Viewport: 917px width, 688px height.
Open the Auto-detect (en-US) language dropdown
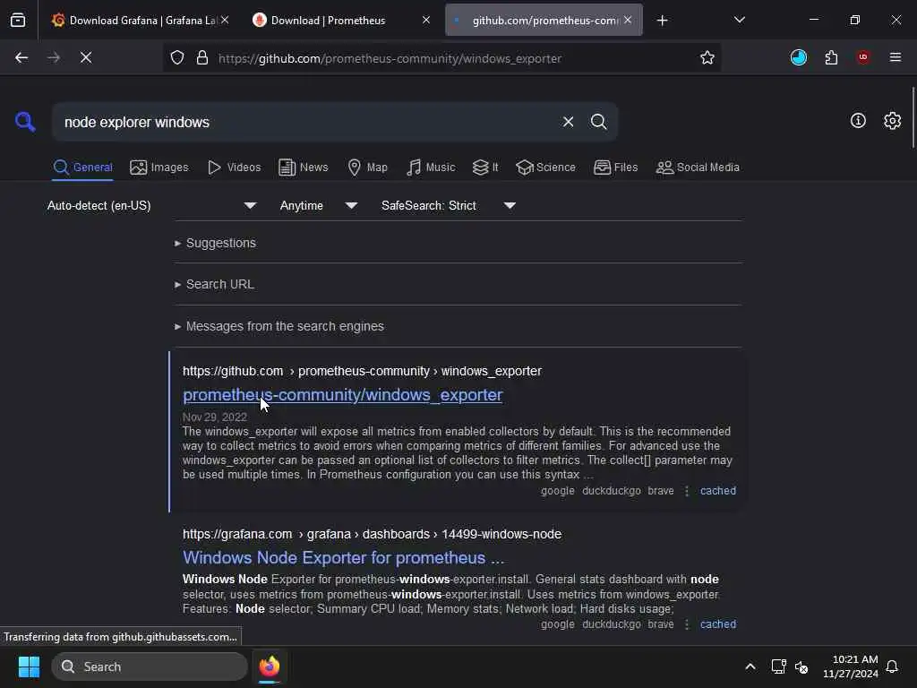tap(152, 205)
